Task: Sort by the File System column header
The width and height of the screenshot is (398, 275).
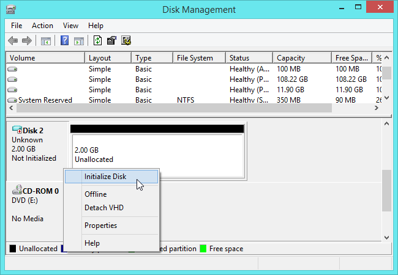Action: pos(200,58)
